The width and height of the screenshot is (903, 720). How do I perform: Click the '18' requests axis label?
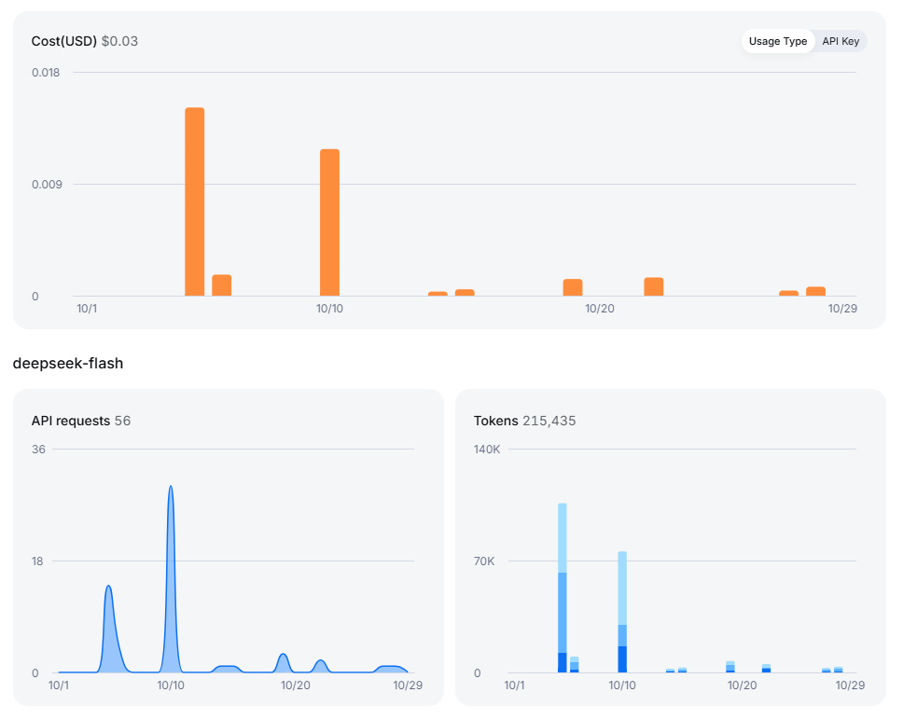click(x=37, y=561)
